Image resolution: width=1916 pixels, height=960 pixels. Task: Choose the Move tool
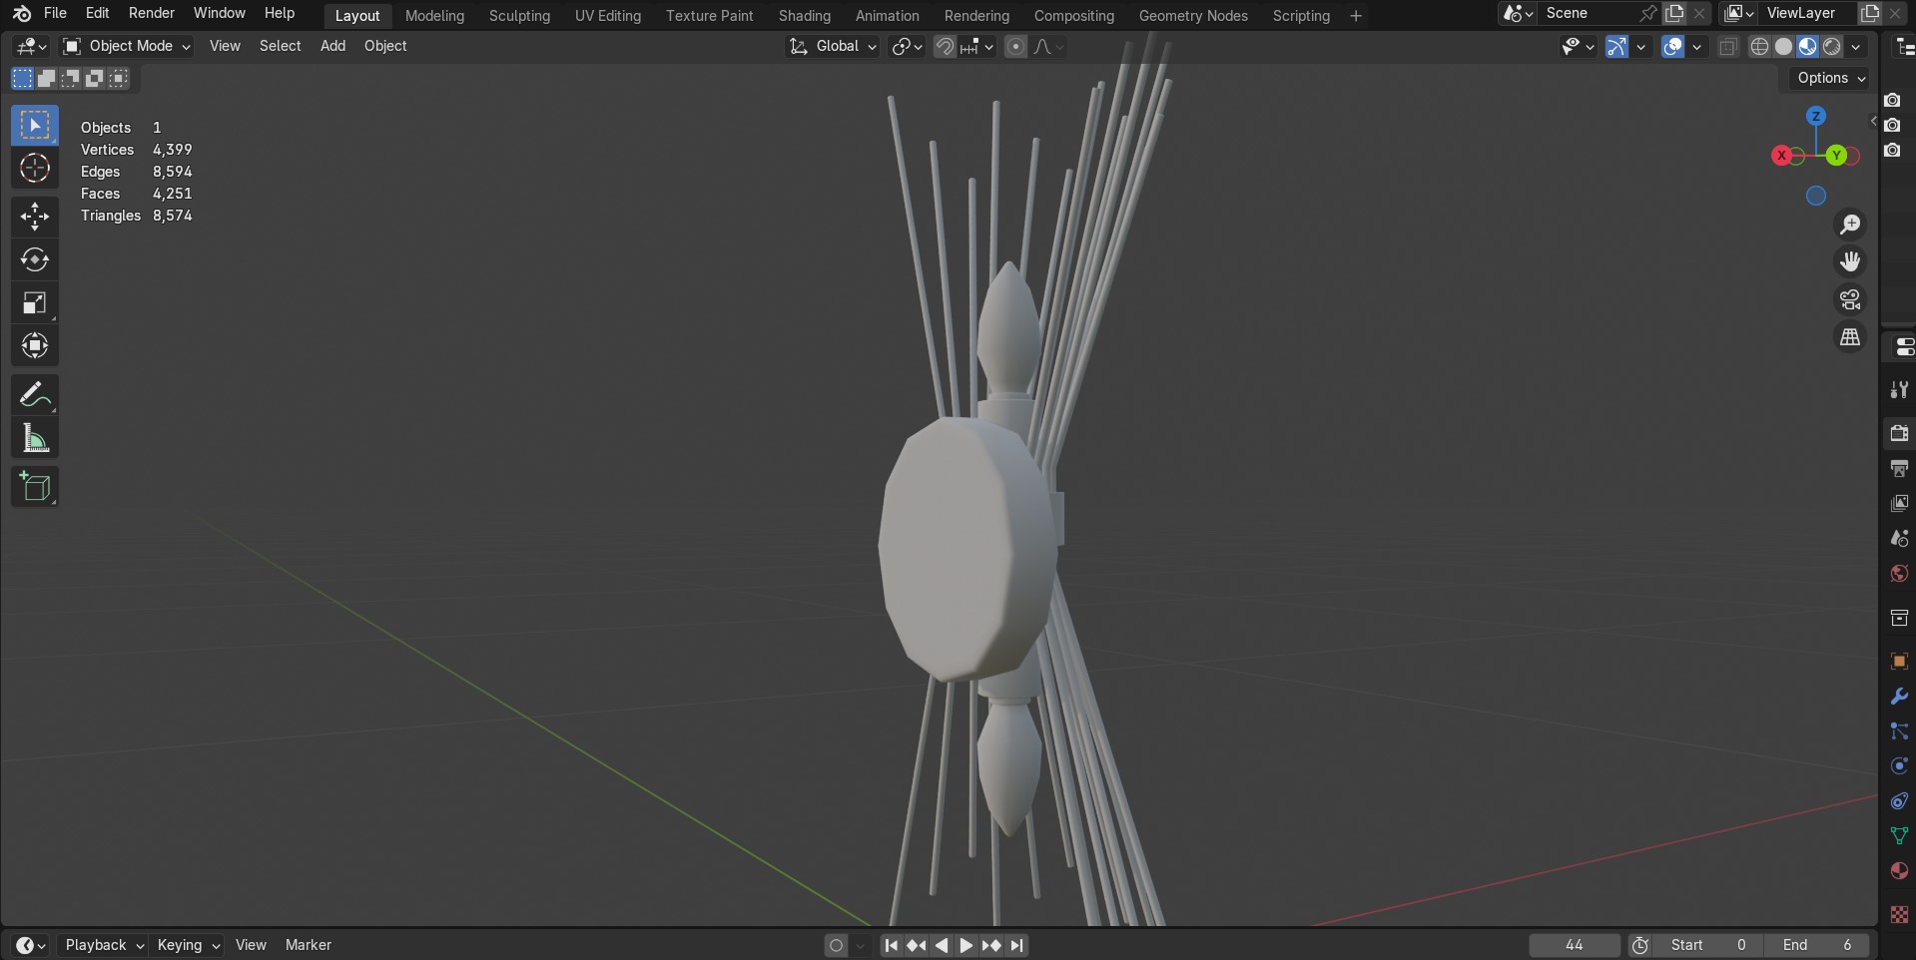click(x=35, y=217)
